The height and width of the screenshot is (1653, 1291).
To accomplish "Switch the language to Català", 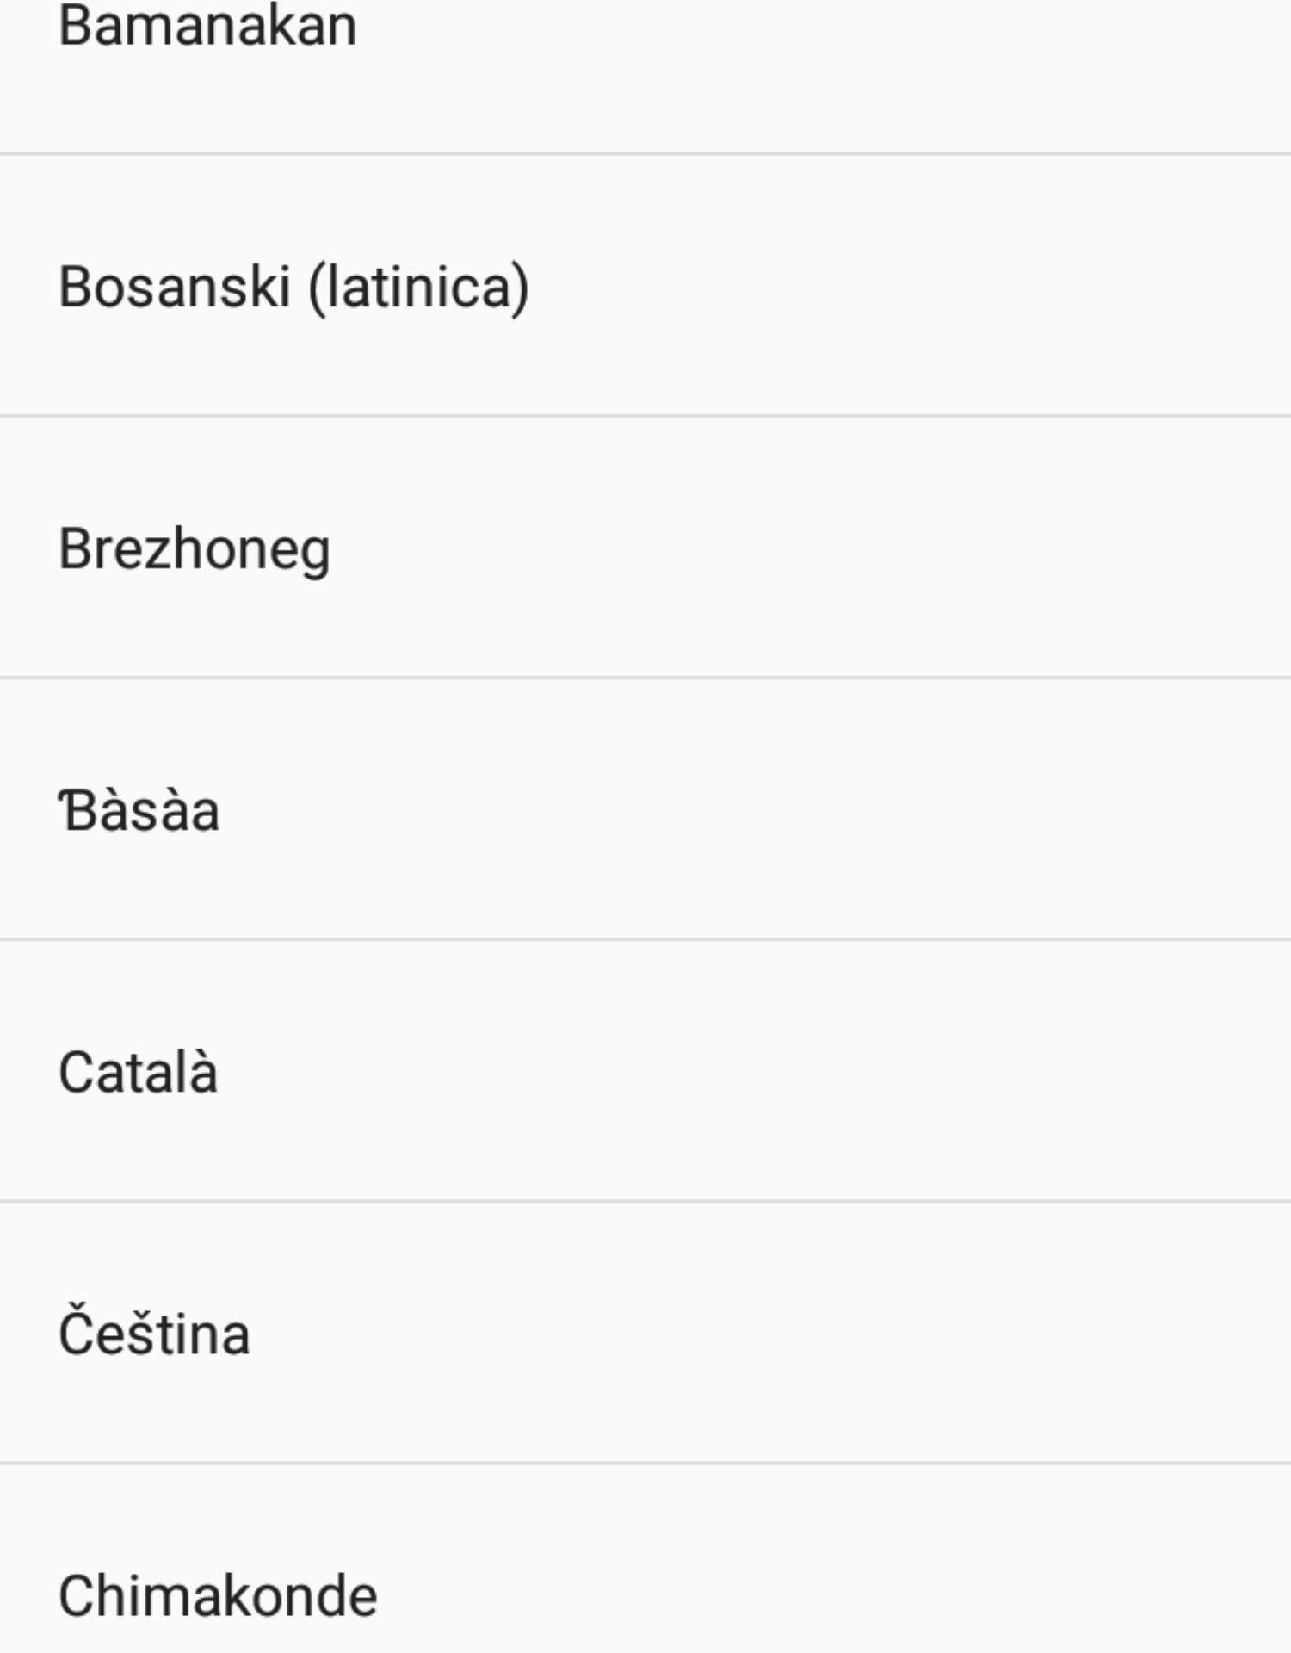I will 139,1073.
